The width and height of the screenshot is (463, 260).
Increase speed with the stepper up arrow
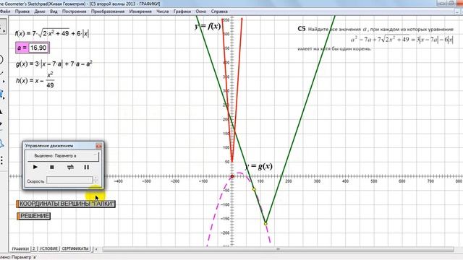[x=95, y=178]
